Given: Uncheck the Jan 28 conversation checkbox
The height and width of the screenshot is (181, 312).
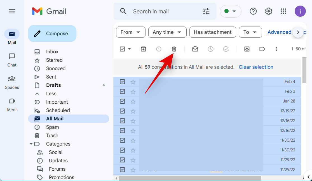Looking at the screenshot, I should [122, 101].
